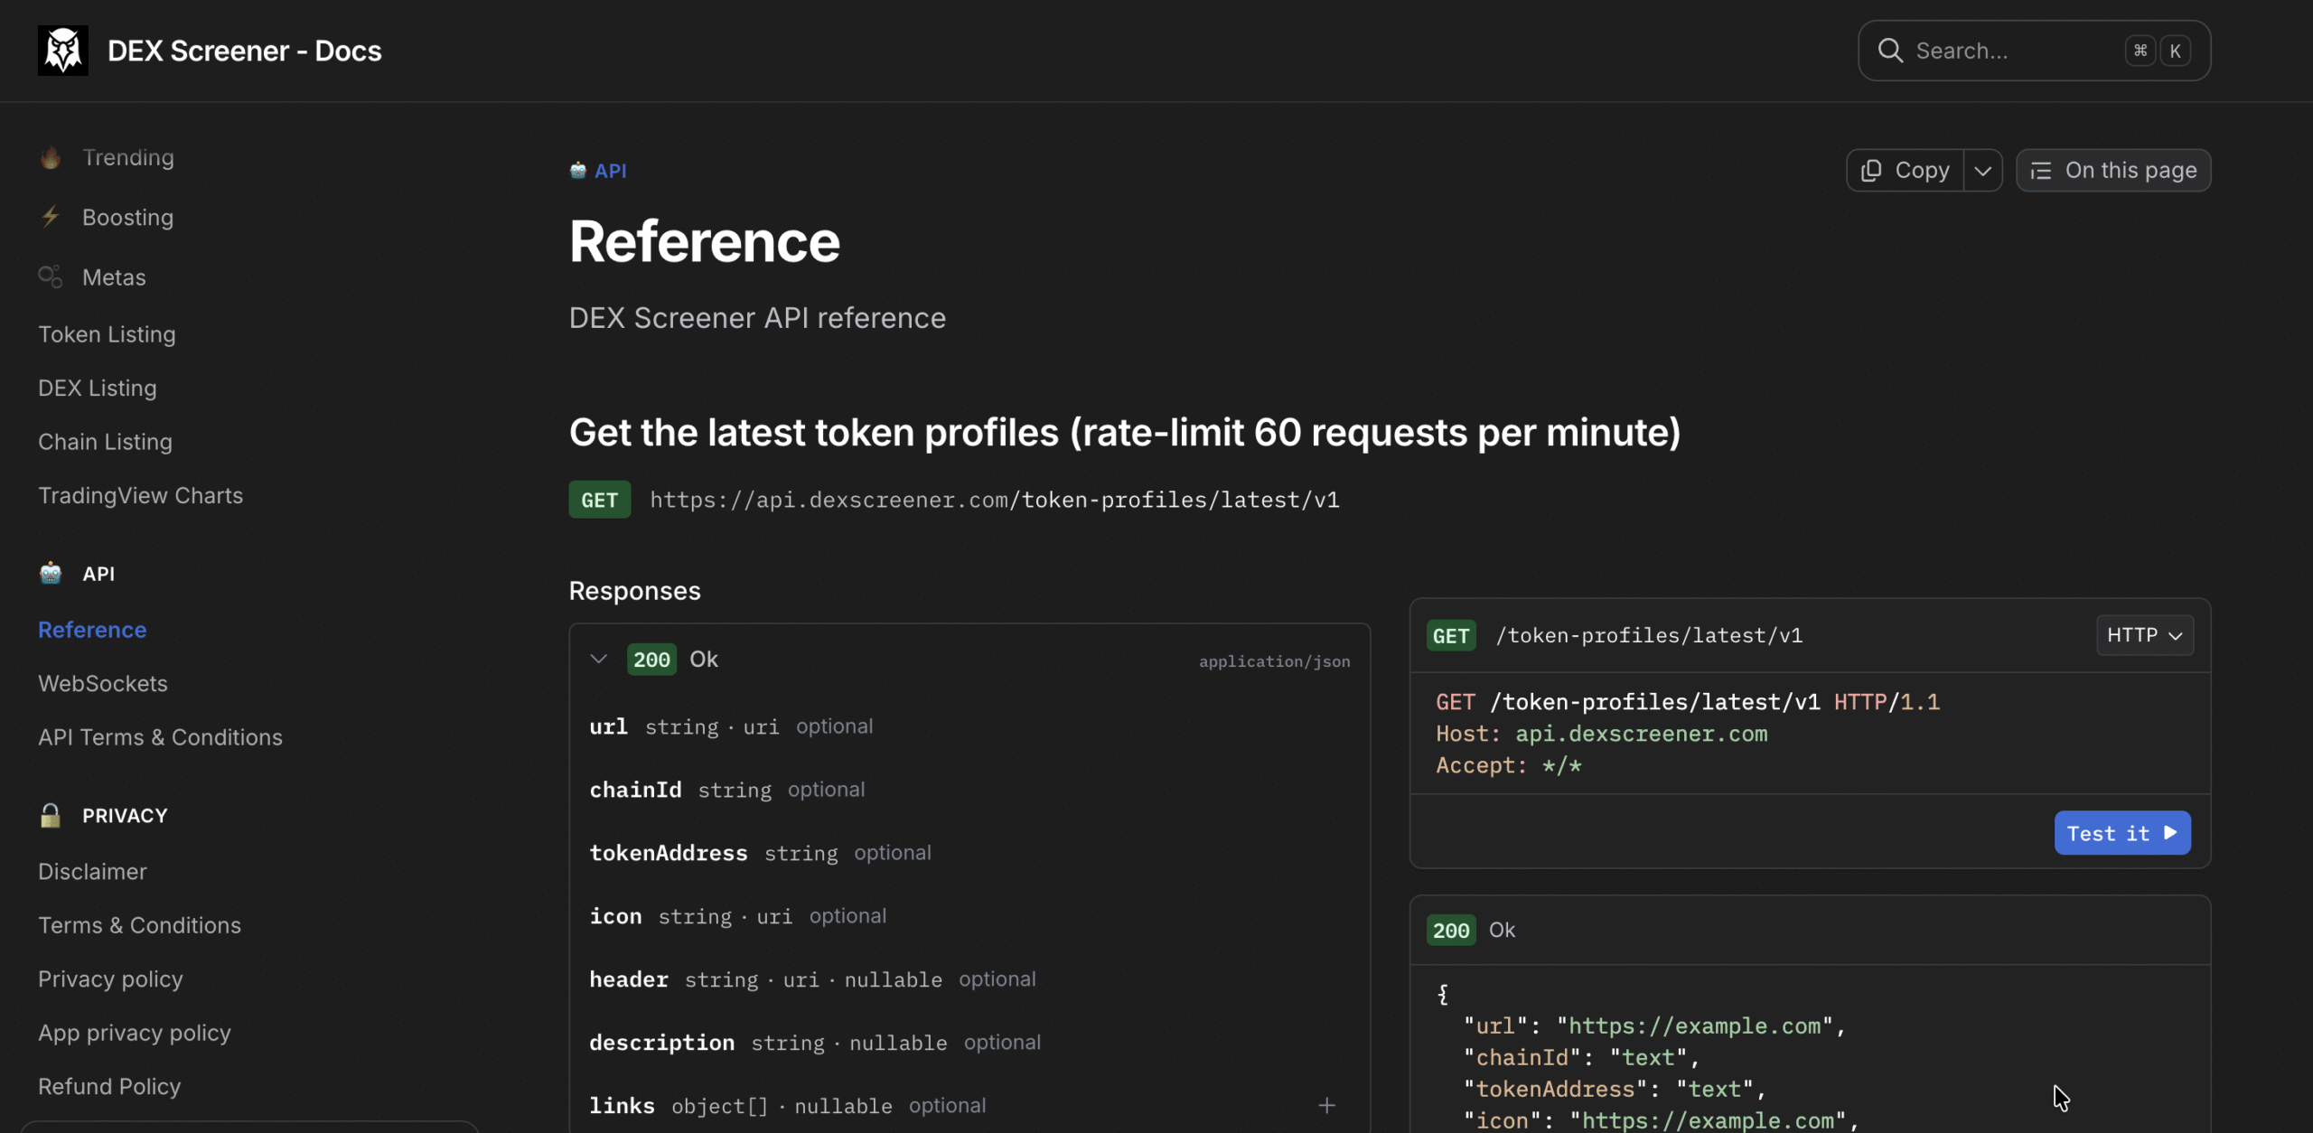Open the Privacy policy page
Image resolution: width=2313 pixels, height=1133 pixels.
(110, 978)
